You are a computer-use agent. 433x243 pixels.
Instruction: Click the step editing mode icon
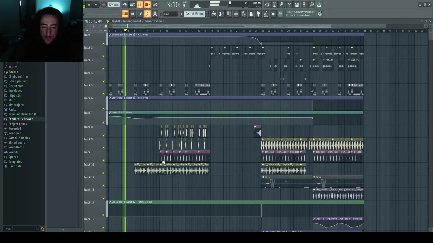[140, 14]
